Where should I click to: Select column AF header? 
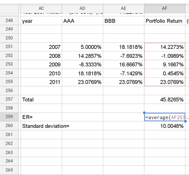pos(165,8)
